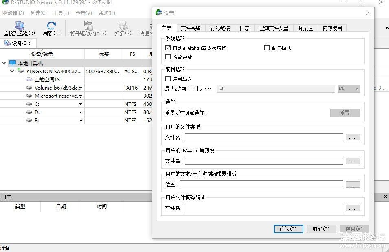
Task: Open the 创建(C) menu
Action: click(x=38, y=13)
